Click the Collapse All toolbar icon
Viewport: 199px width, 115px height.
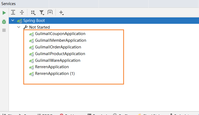pos(22,12)
